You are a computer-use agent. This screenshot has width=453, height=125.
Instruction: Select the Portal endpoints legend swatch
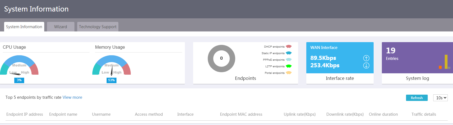[x=288, y=73]
